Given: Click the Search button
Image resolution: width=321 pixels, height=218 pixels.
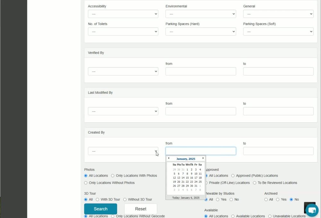Looking at the screenshot, I should pos(100,209).
